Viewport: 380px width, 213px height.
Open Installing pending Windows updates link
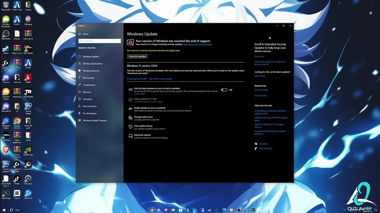coord(271,119)
